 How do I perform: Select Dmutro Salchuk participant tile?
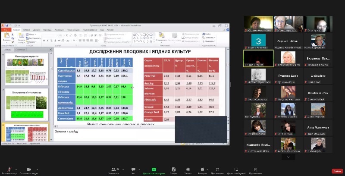tap(318, 93)
